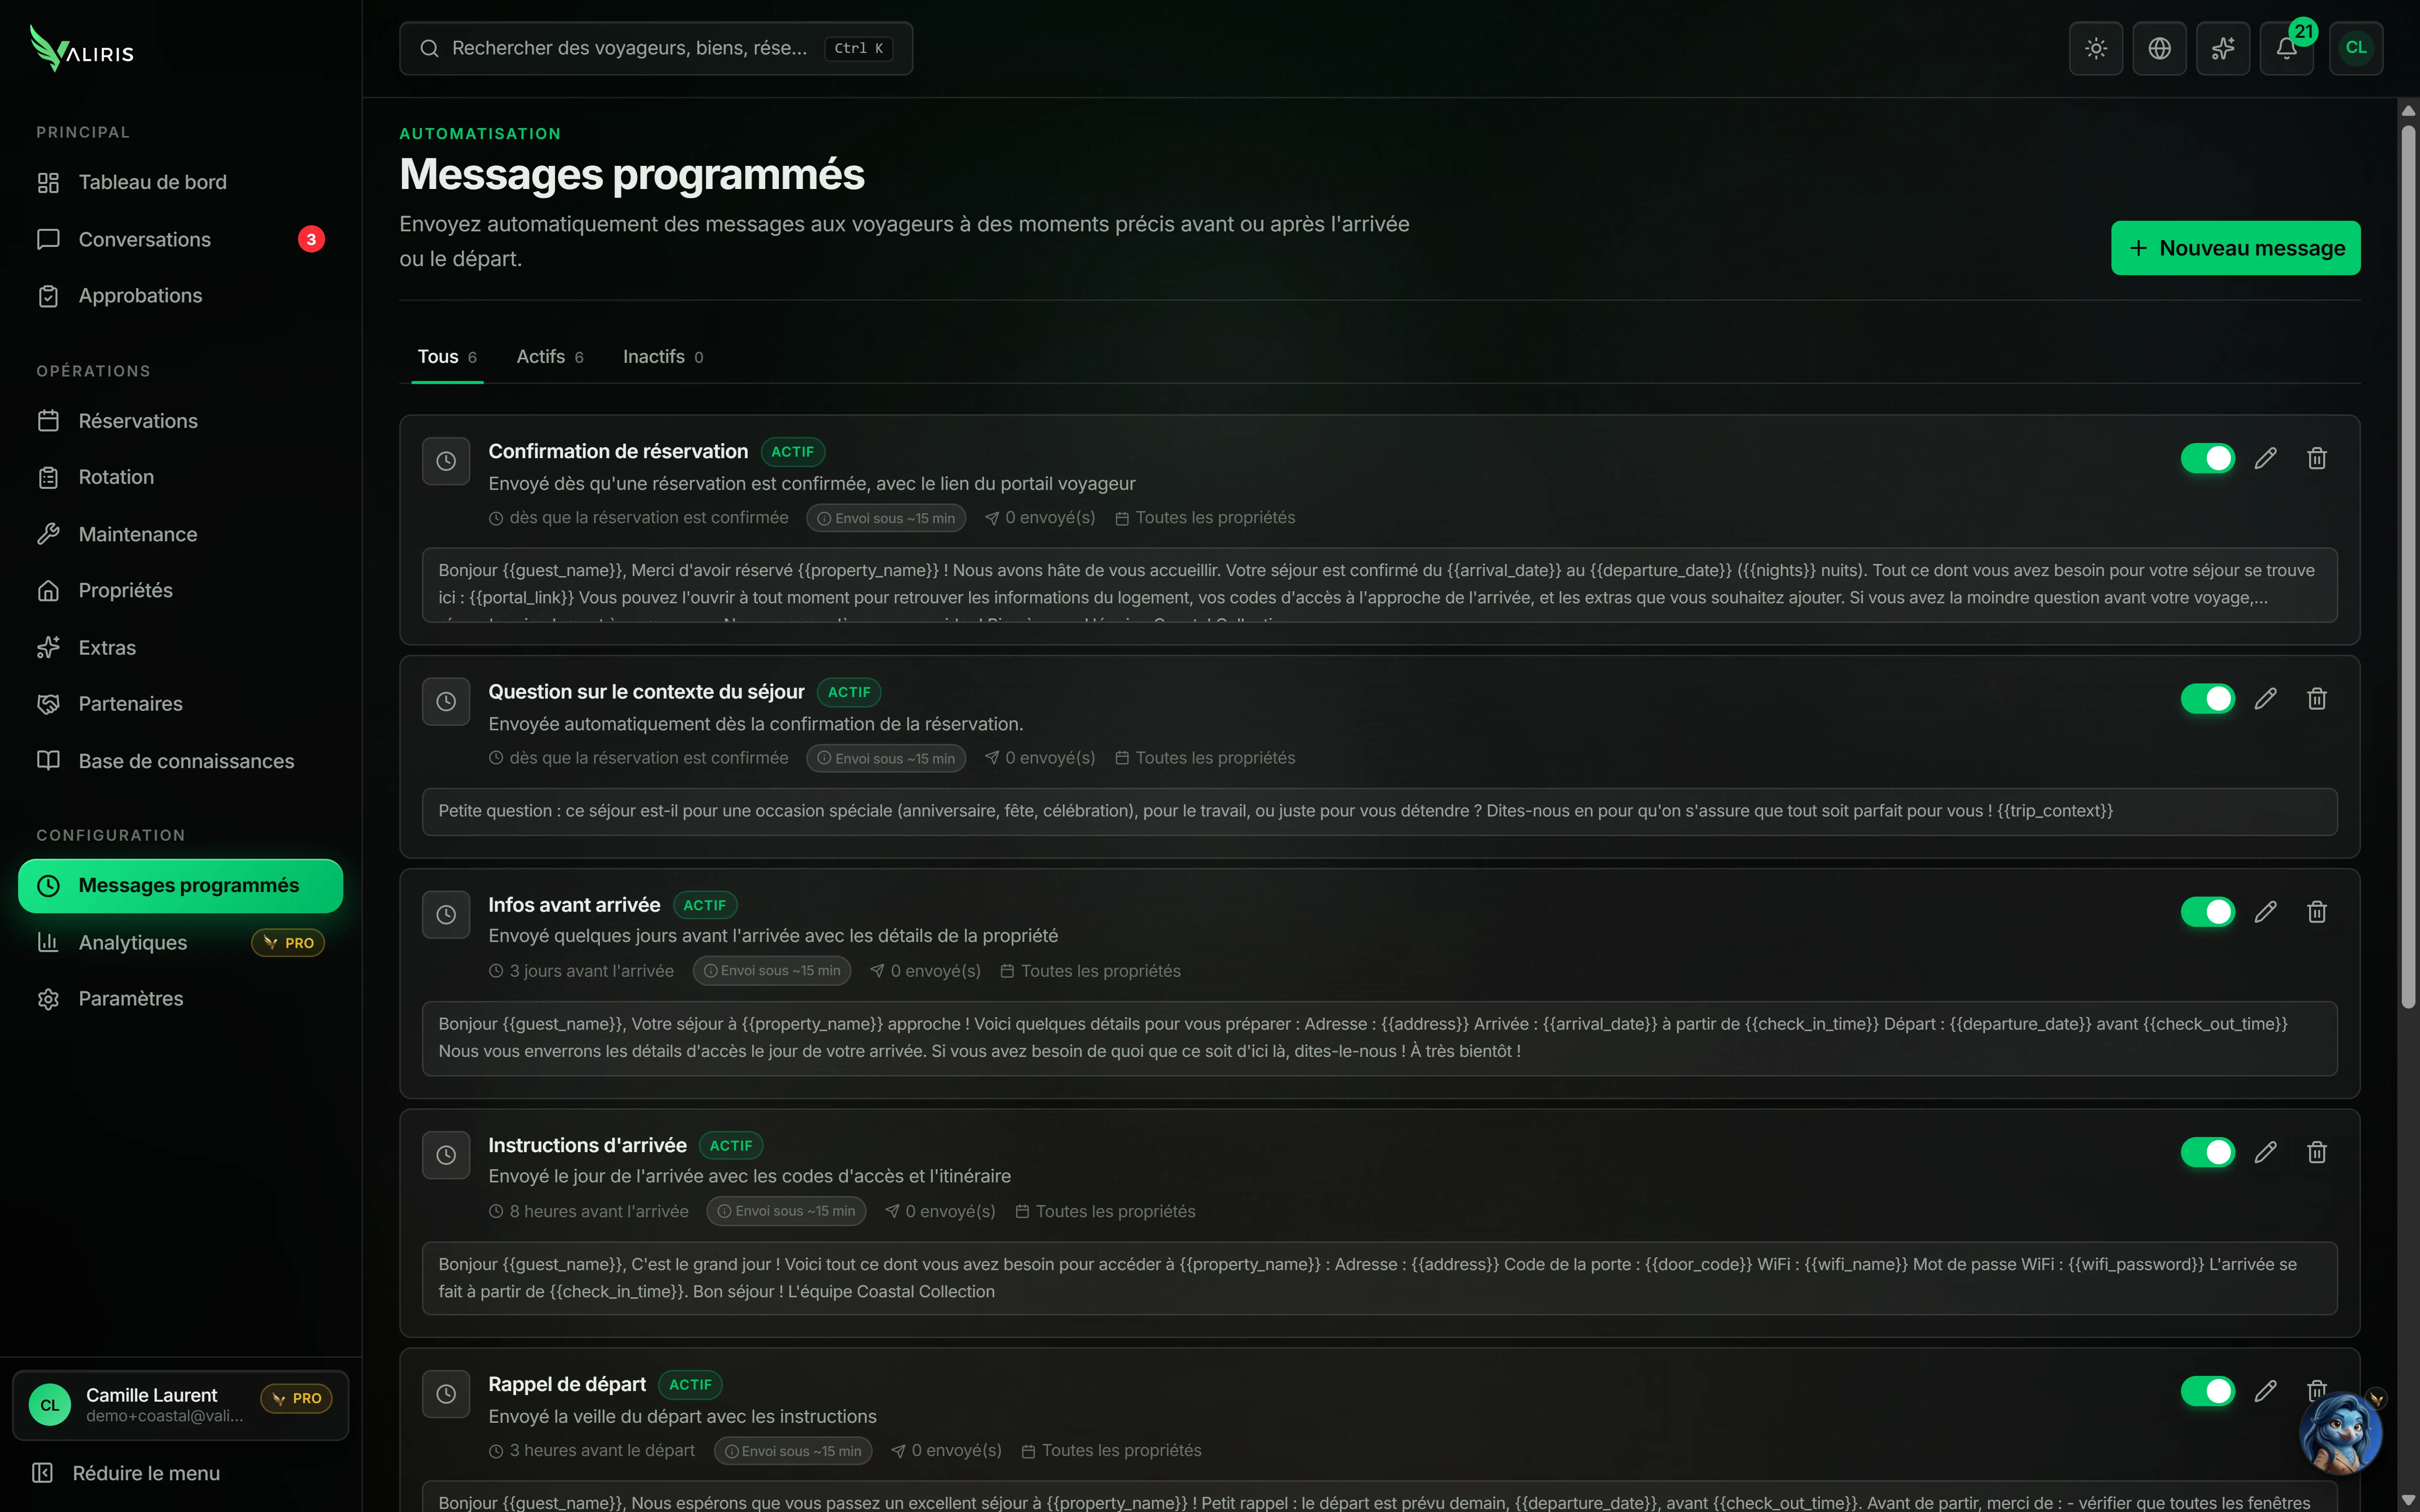Open the CL user avatar menu
This screenshot has width=2420, height=1512.
2356,48
